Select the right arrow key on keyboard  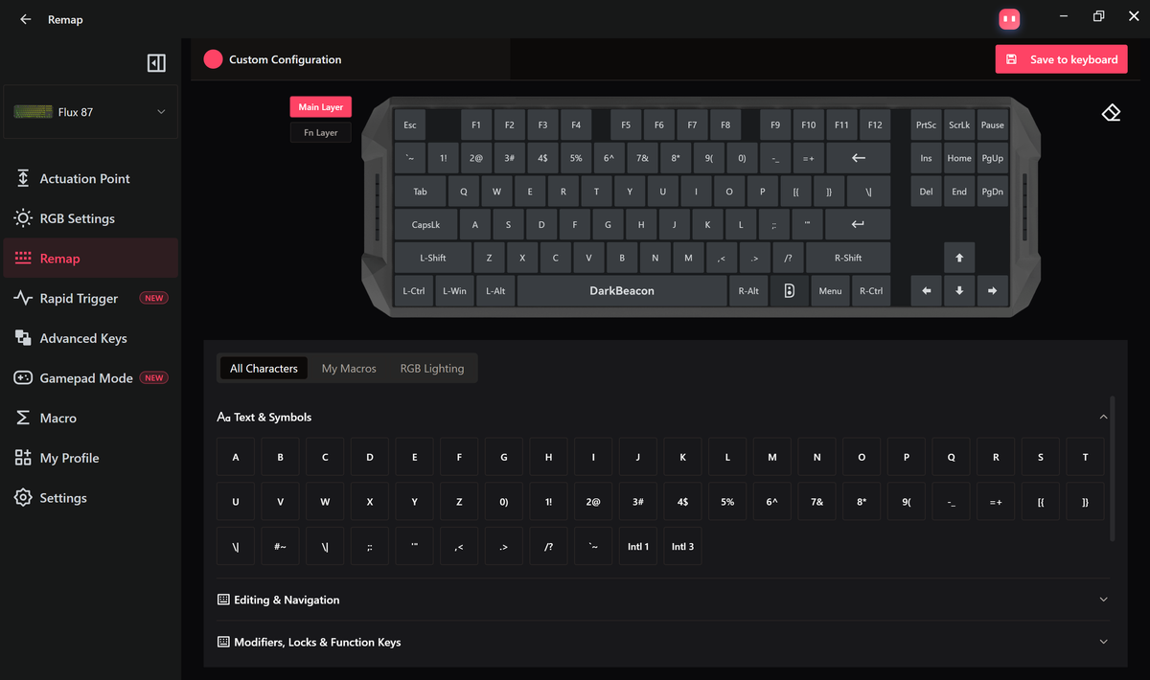(992, 291)
